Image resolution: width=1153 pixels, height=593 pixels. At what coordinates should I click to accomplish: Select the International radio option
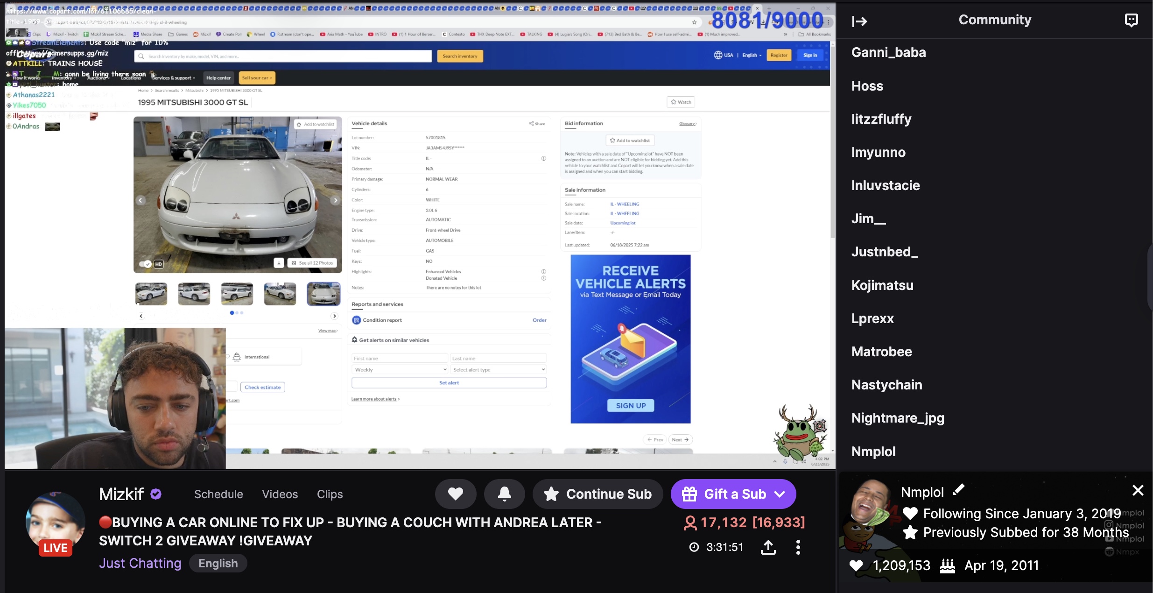(x=228, y=357)
